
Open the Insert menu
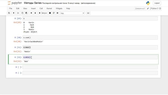pyautogui.click(x=33, y=8)
